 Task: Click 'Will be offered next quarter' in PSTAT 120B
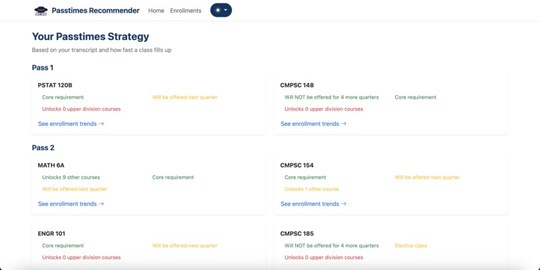click(x=185, y=97)
